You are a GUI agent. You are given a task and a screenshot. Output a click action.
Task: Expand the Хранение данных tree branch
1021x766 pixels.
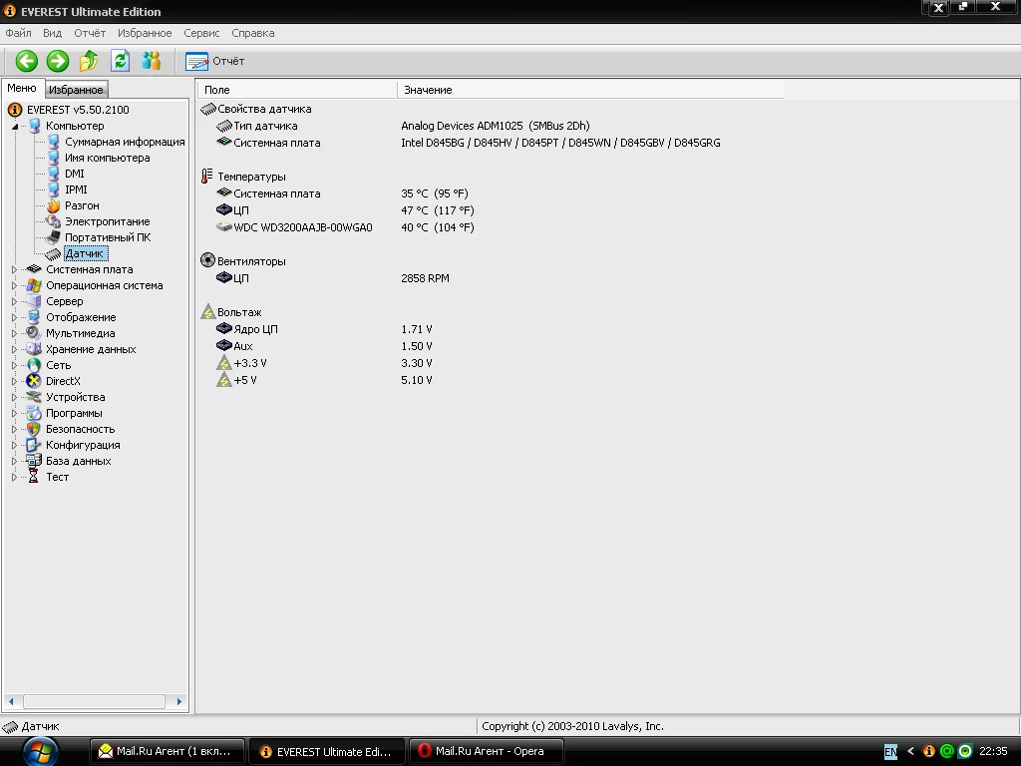tap(14, 349)
